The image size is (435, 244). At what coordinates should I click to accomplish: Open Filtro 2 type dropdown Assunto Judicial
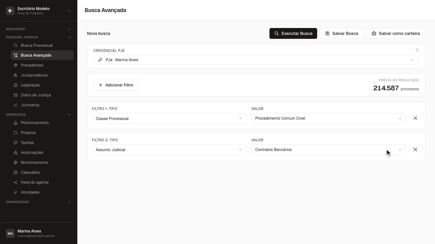(169, 150)
